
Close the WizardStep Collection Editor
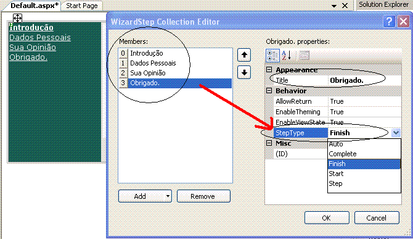point(403,22)
